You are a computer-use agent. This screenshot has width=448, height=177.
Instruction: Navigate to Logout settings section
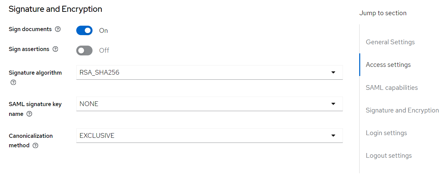point(389,156)
